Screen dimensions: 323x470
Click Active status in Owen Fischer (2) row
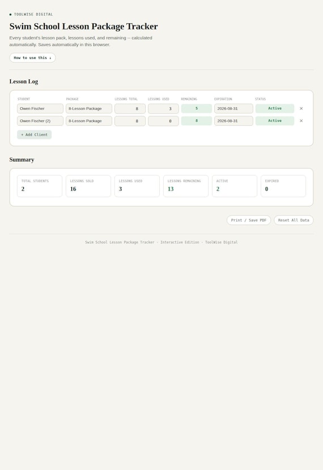tap(275, 121)
